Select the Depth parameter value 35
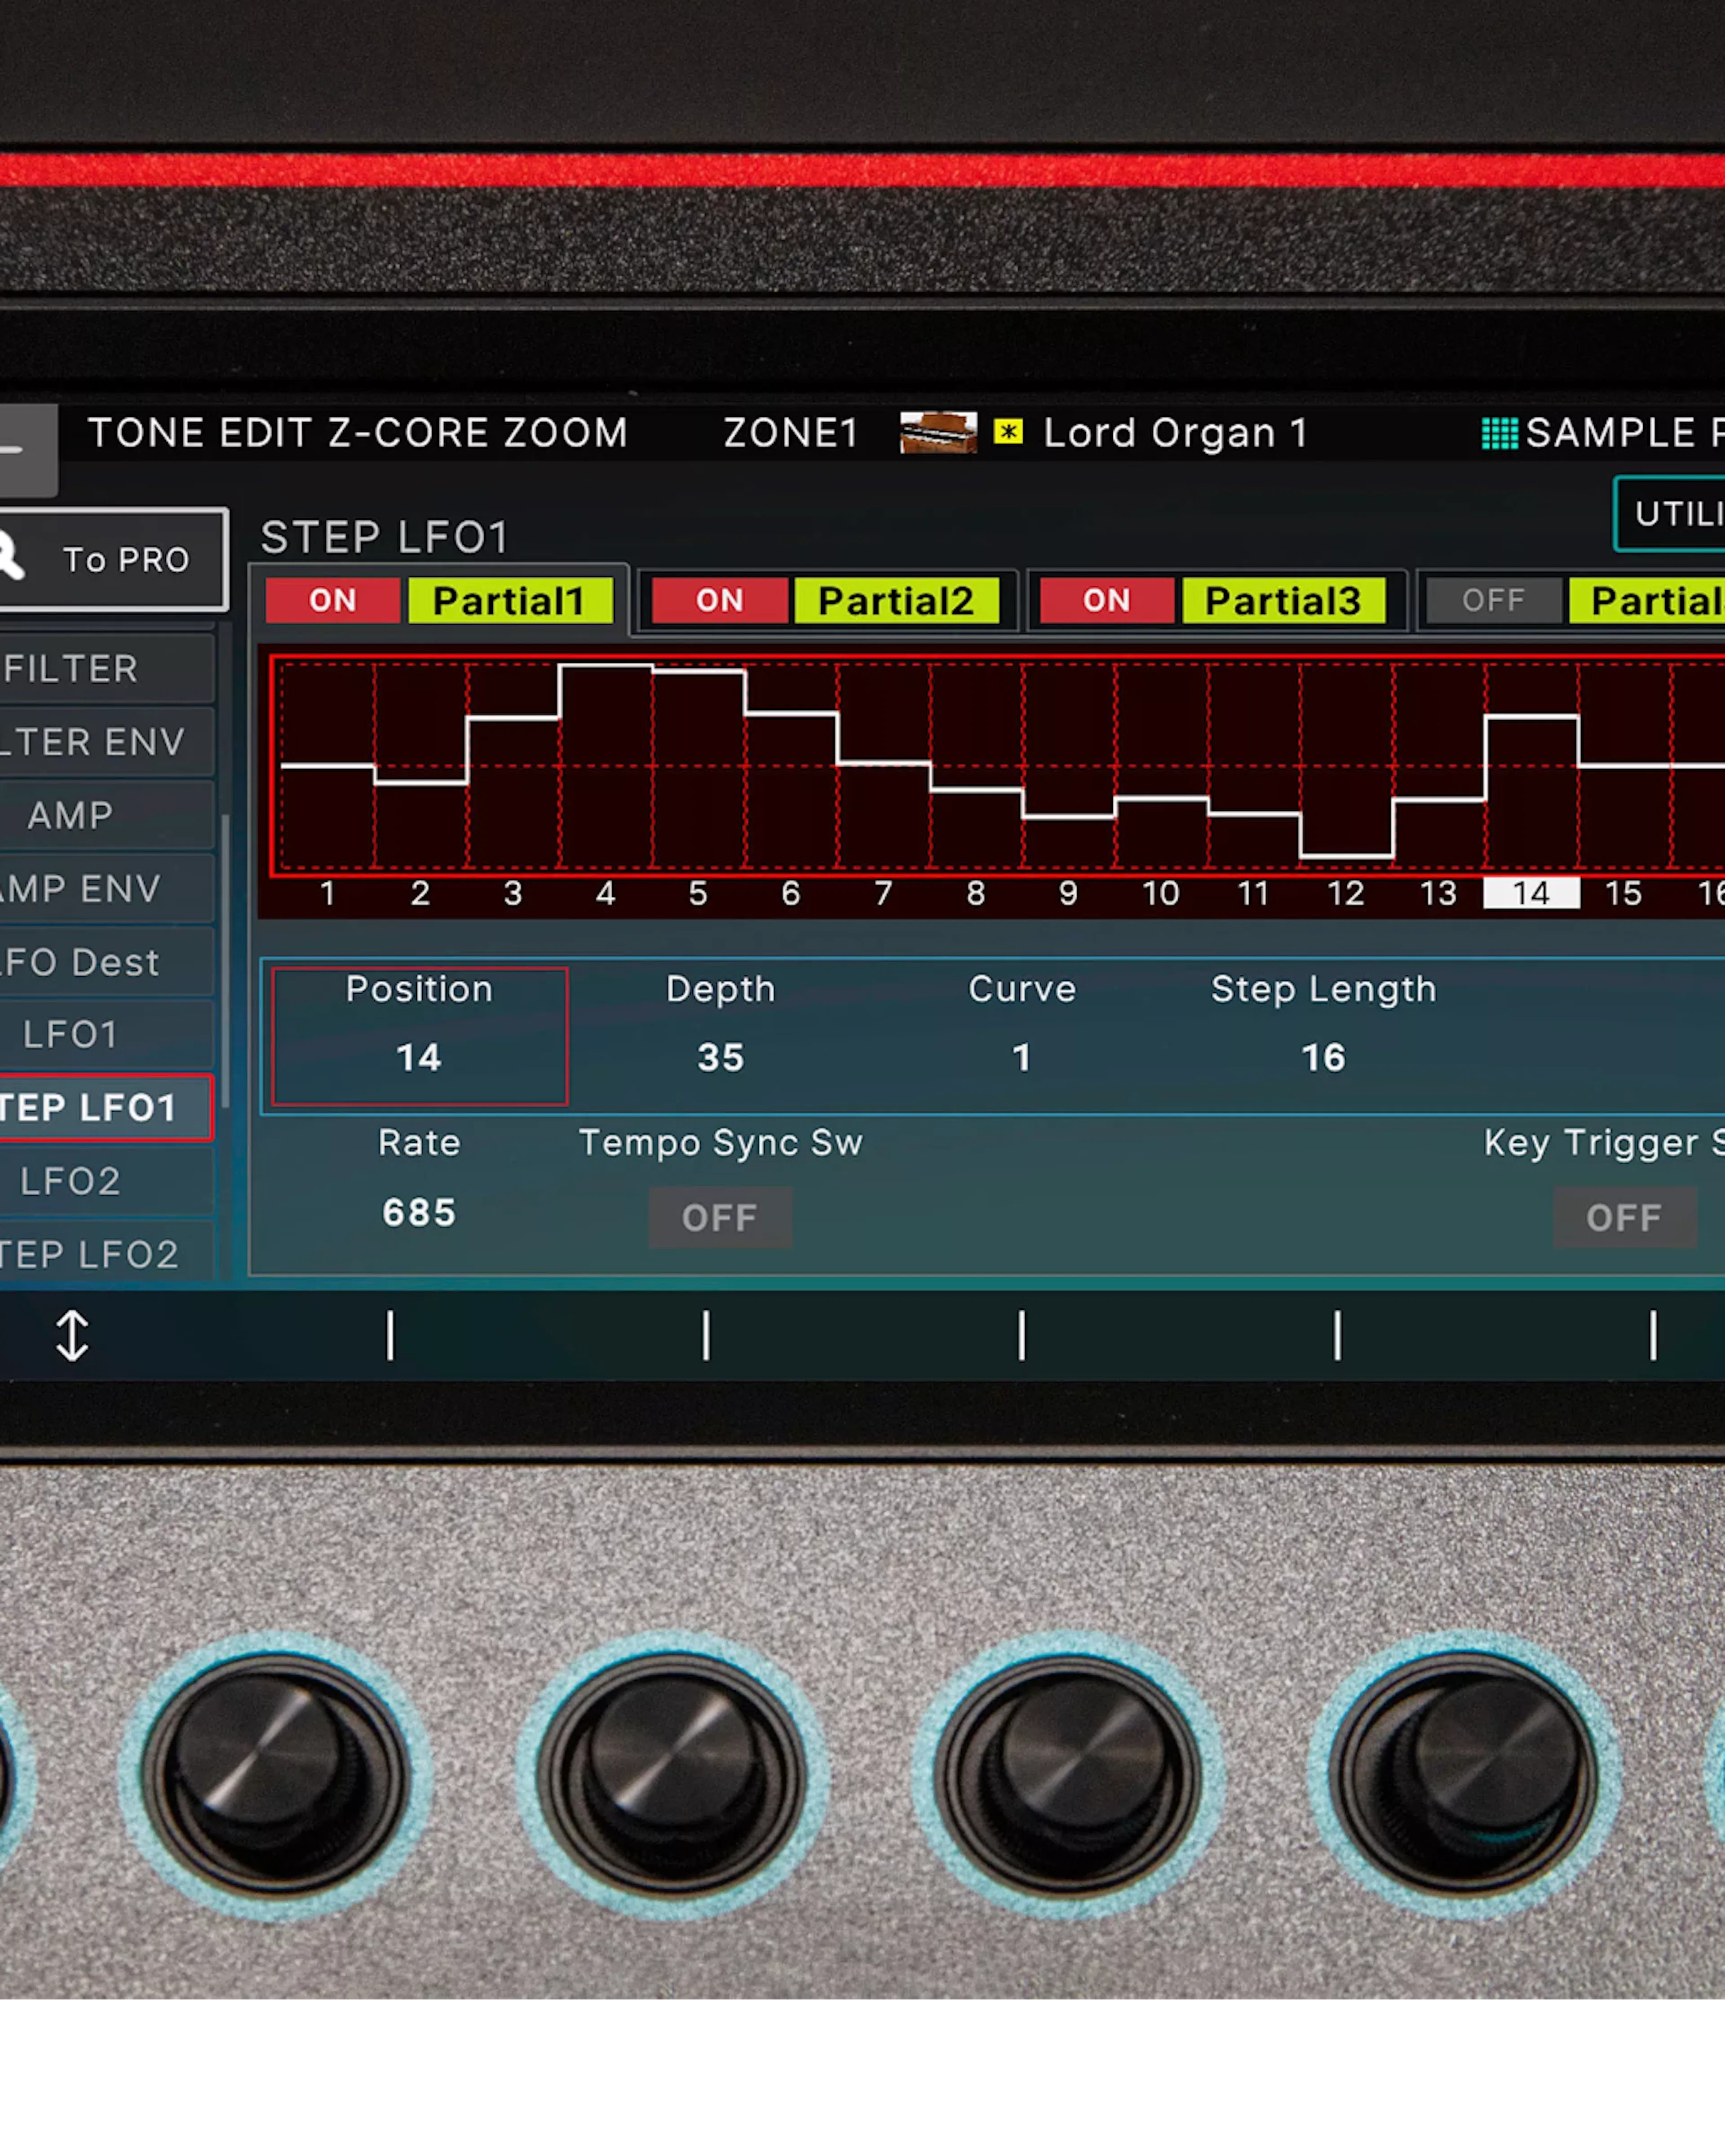 point(720,1057)
